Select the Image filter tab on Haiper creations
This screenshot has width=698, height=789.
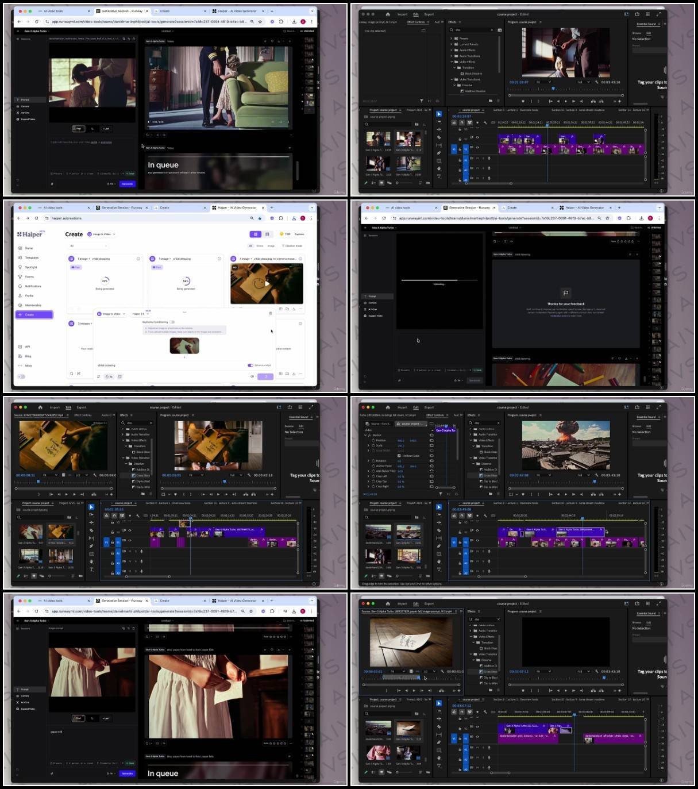coord(271,246)
